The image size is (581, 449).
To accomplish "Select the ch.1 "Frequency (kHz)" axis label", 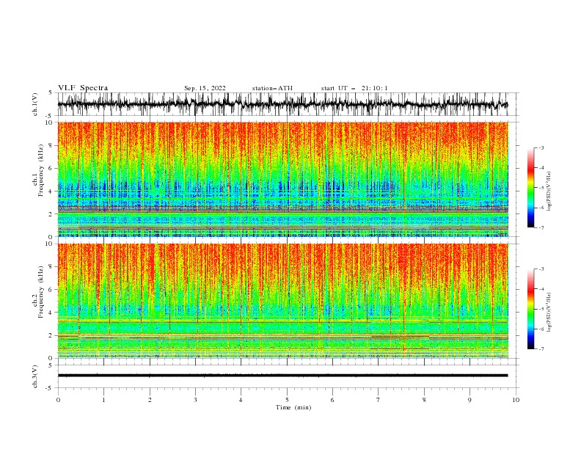I will point(41,170).
